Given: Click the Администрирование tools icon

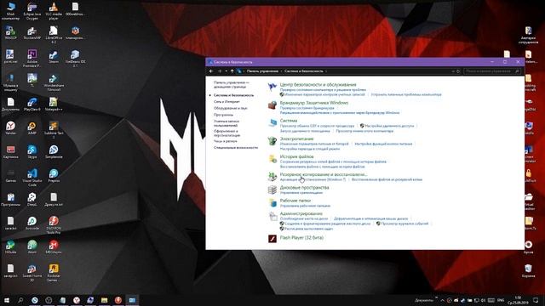Looking at the screenshot, I should coord(272,216).
